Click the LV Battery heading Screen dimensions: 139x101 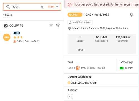click(126, 62)
